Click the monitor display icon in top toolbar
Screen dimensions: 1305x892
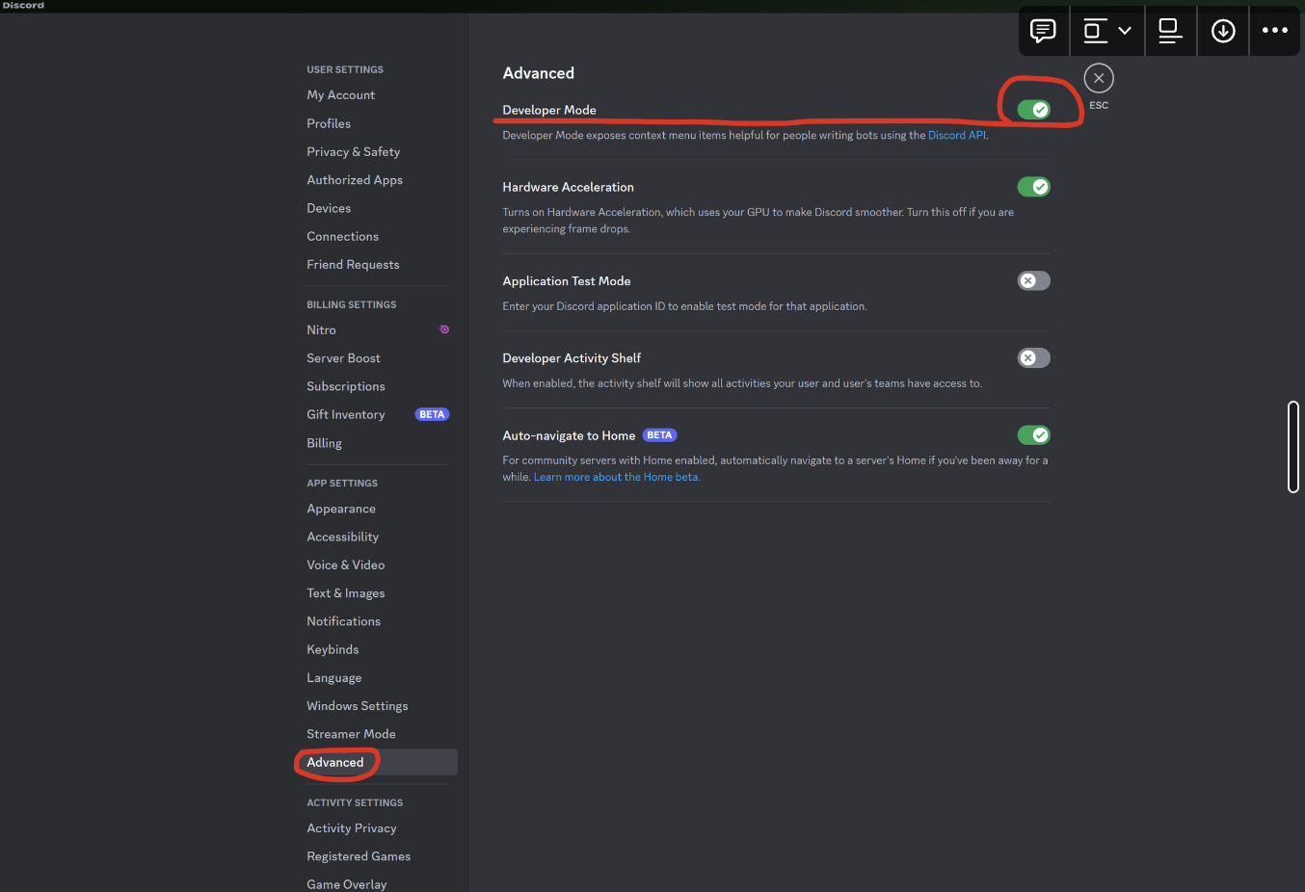[x=1170, y=31]
